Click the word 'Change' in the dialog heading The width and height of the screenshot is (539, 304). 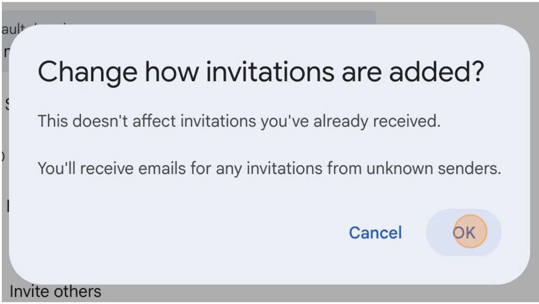(x=87, y=73)
